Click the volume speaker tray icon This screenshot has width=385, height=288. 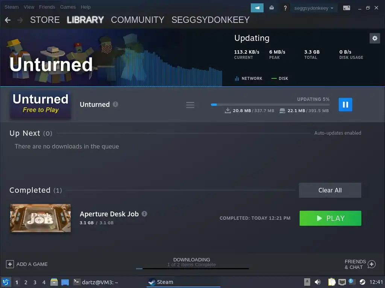click(x=318, y=282)
